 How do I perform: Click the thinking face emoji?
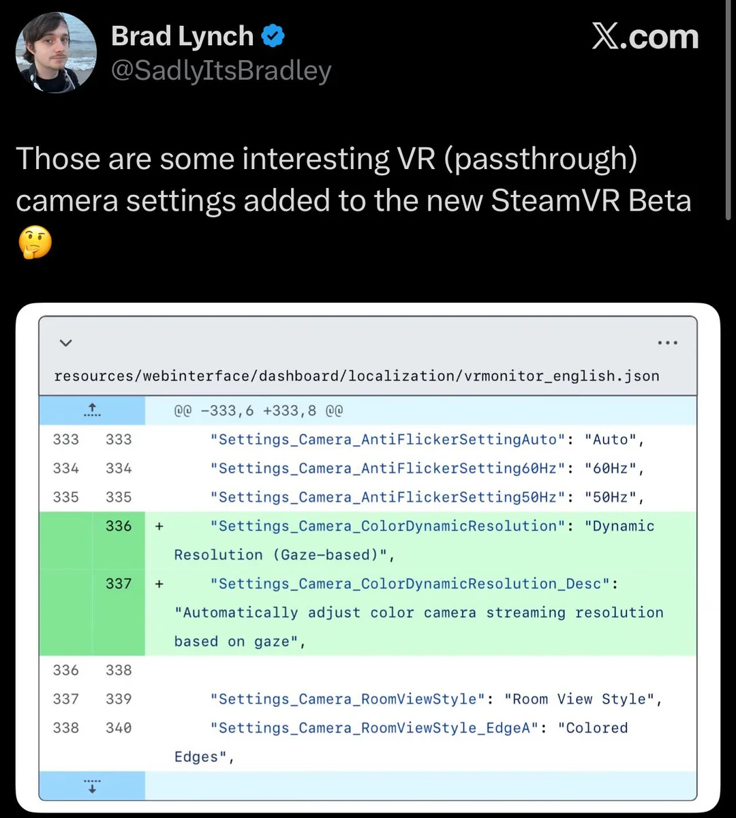coord(34,243)
